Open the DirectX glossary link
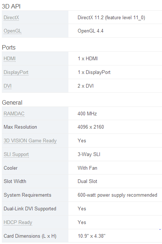Image resolution: width=162 pixels, height=244 pixels. pyautogui.click(x=11, y=17)
